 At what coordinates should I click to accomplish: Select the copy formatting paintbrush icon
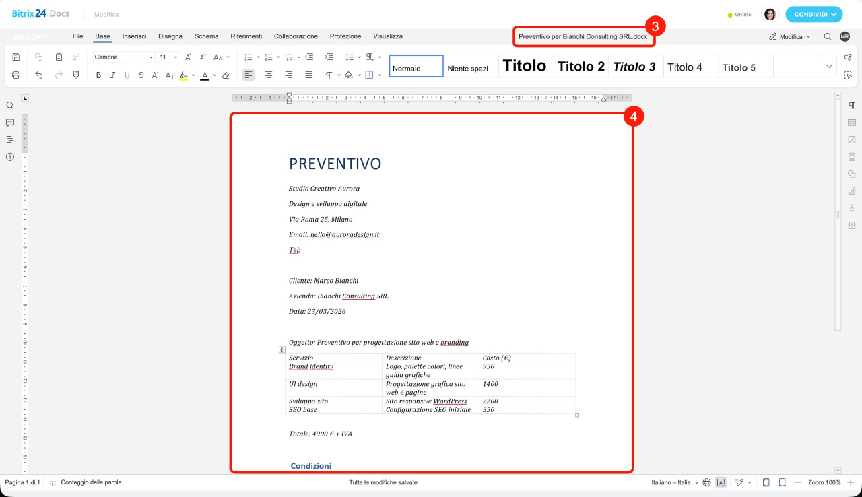coord(76,75)
